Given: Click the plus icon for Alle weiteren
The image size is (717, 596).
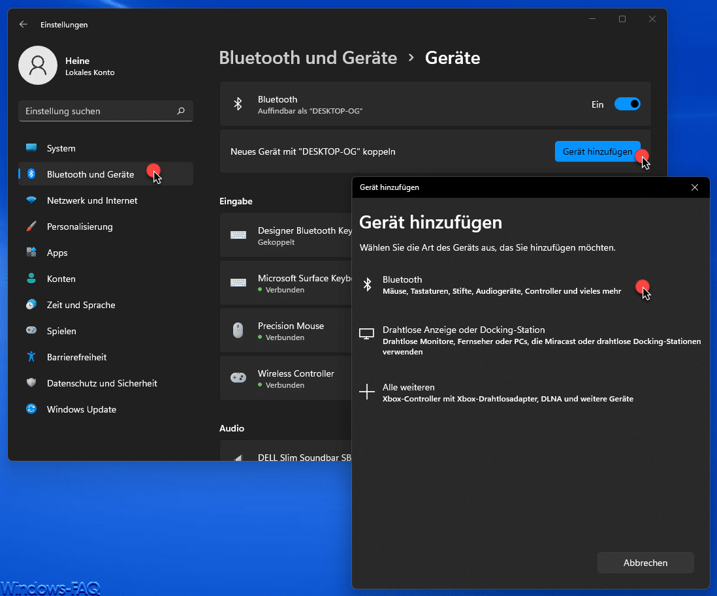Looking at the screenshot, I should [367, 392].
